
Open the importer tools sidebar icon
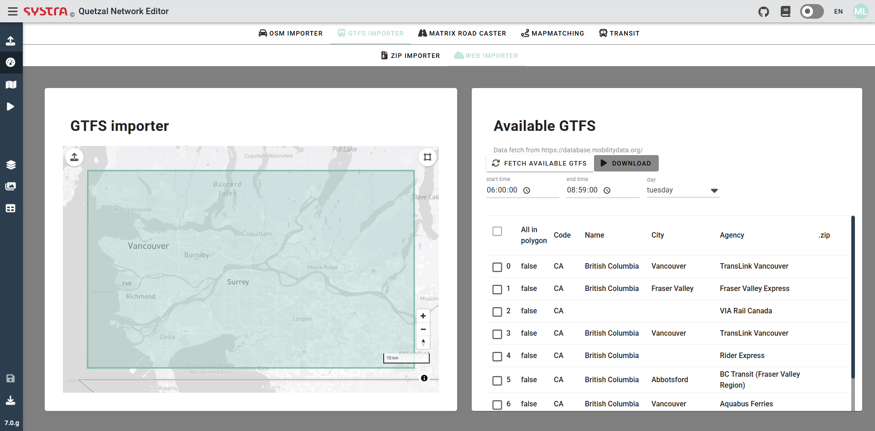click(x=10, y=62)
